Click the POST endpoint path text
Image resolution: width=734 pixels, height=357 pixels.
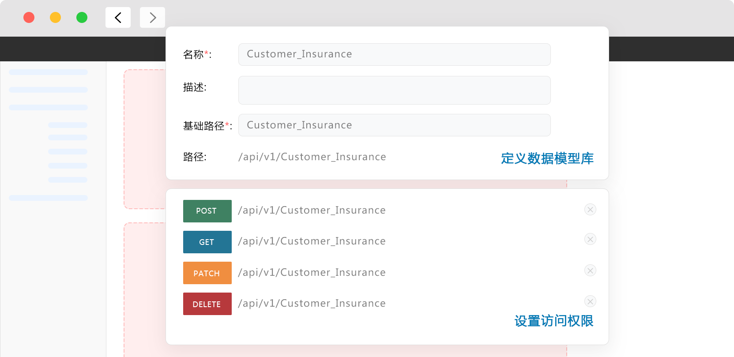pyautogui.click(x=312, y=210)
